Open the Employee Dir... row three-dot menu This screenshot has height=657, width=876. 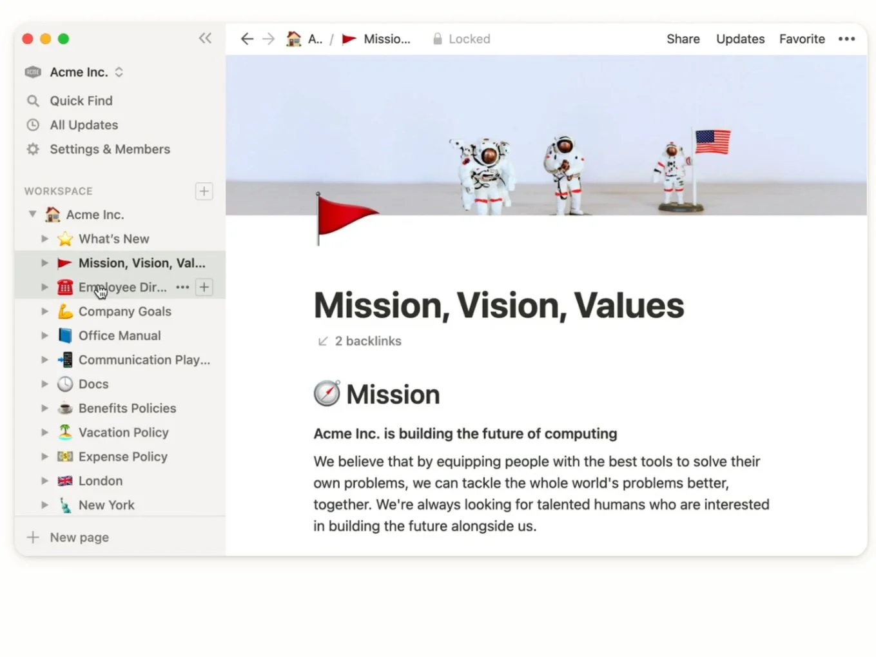(x=182, y=287)
